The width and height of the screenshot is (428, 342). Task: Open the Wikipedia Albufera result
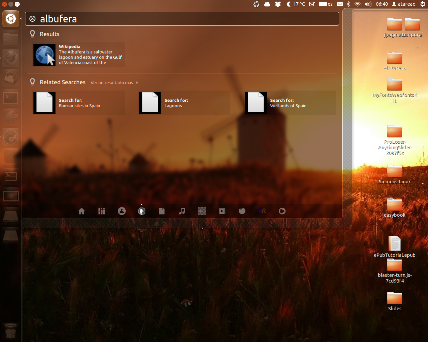coord(79,55)
